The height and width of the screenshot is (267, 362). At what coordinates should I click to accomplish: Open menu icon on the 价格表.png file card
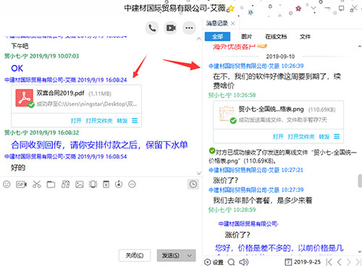(x=337, y=137)
